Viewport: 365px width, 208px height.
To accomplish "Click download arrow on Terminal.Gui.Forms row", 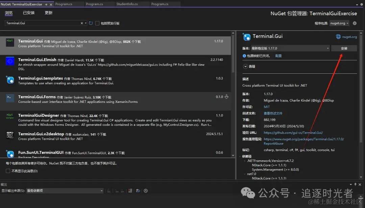I will tap(226, 97).
